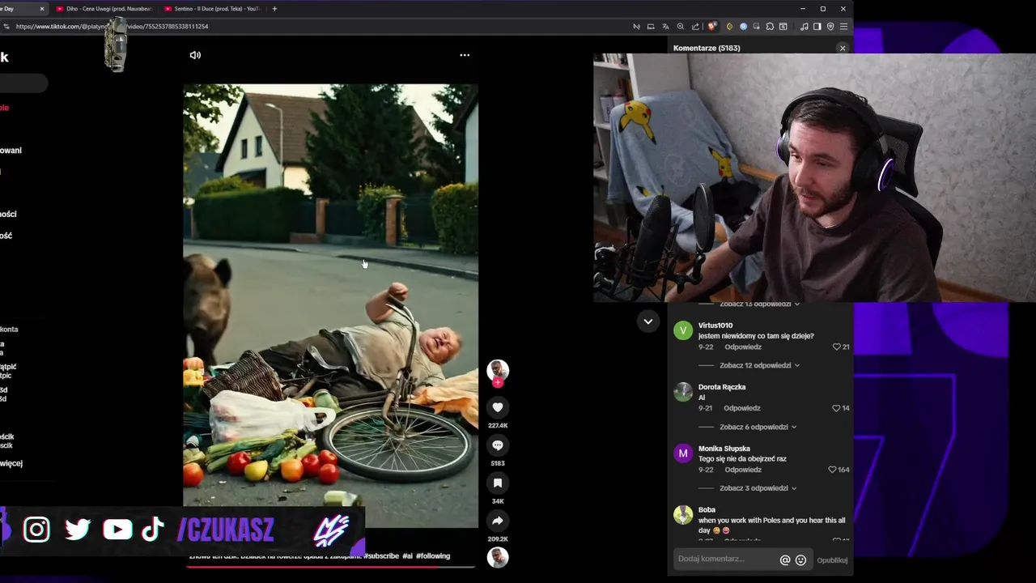
Task: Open a new browser tab with plus
Action: tap(274, 9)
